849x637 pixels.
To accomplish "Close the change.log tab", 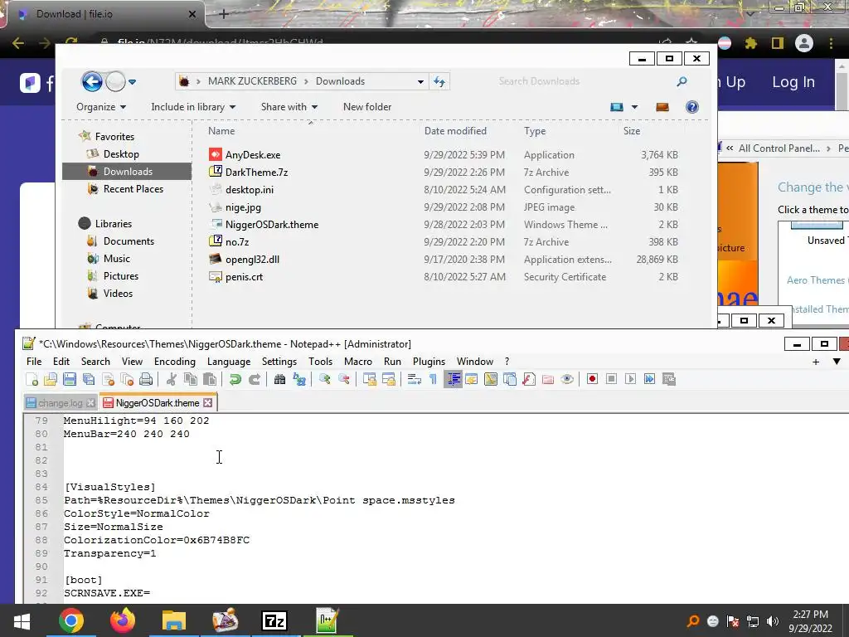I will 91,403.
